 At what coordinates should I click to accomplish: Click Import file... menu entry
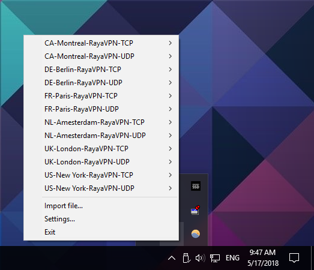(x=101, y=206)
